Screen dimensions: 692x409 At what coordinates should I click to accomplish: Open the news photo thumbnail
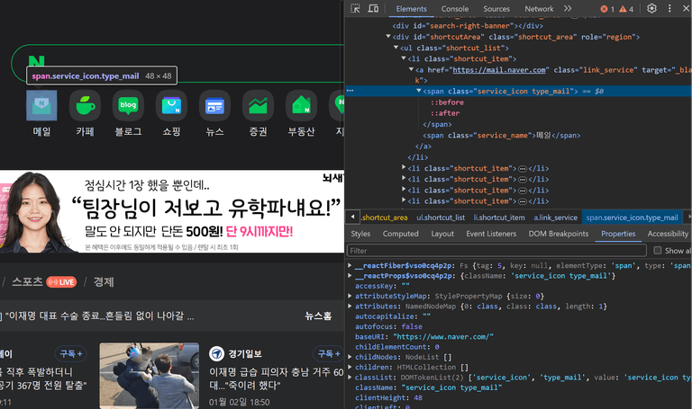tap(150, 376)
